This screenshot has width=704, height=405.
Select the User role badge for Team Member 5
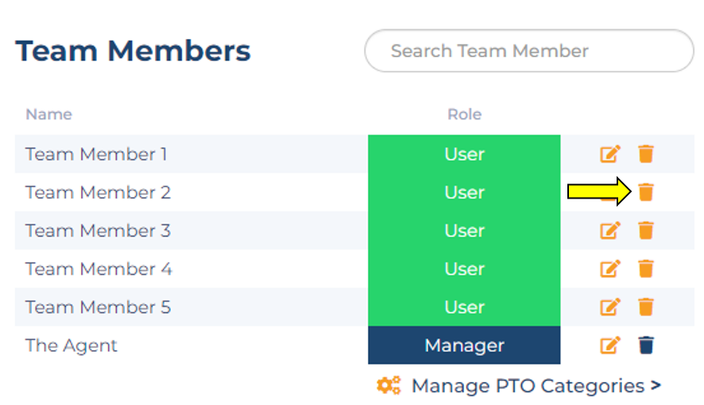[x=464, y=307]
